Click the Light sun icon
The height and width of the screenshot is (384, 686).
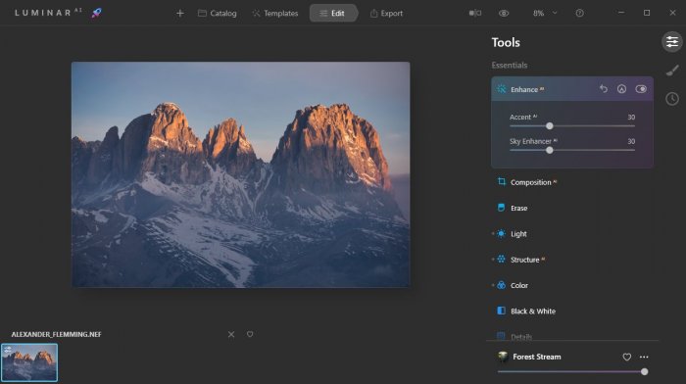tap(502, 233)
